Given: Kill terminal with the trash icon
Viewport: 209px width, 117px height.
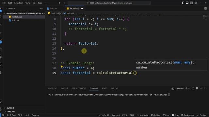Looking at the screenshot, I should pos(197,88).
